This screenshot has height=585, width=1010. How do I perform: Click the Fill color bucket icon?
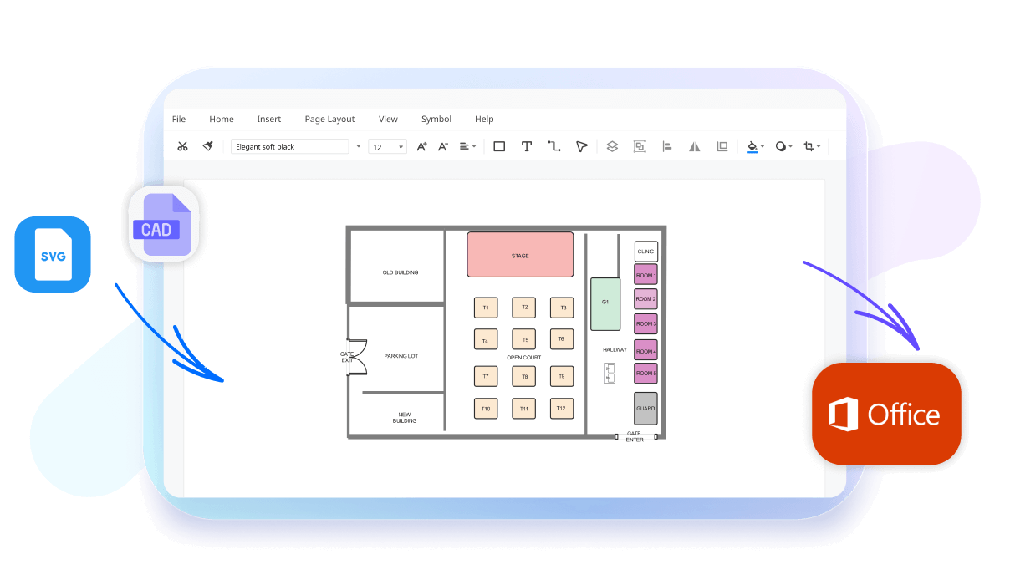(x=752, y=146)
